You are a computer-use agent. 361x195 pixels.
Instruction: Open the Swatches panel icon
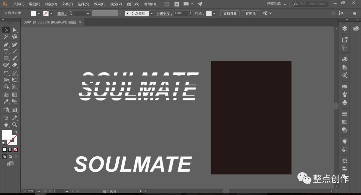[x=345, y=87]
